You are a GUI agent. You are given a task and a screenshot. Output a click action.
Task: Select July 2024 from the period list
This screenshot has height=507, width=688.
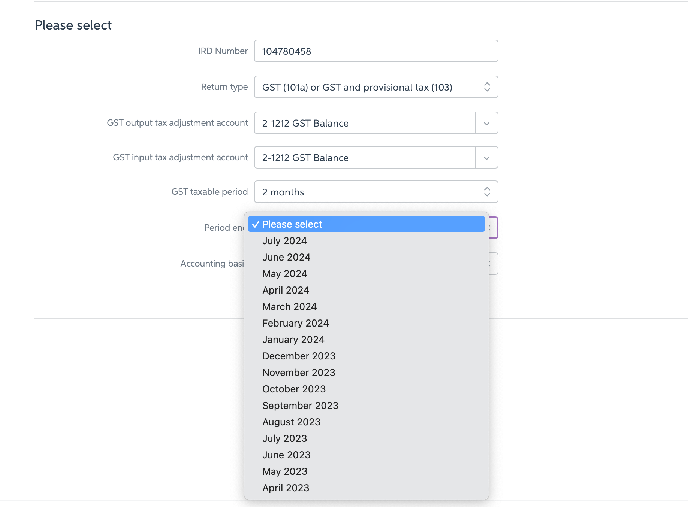point(284,241)
